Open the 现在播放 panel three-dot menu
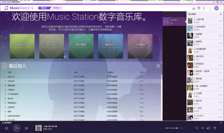224x133 pixels. tap(221, 14)
